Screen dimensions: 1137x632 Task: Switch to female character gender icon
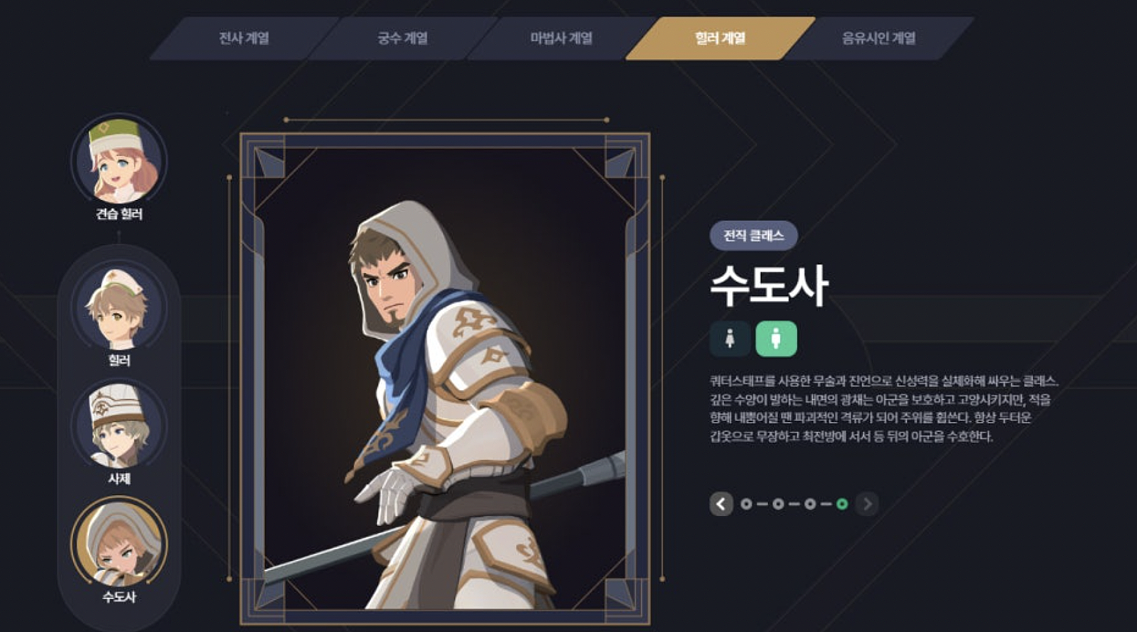pos(730,339)
